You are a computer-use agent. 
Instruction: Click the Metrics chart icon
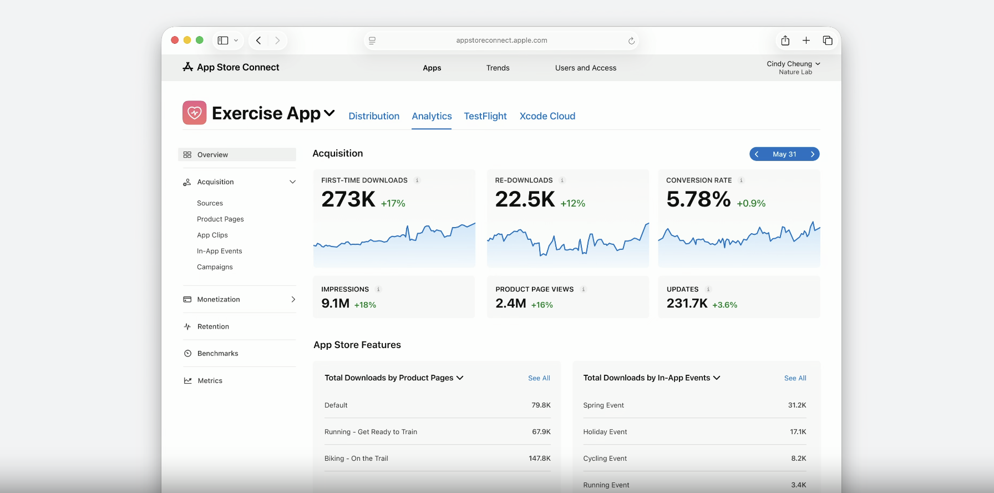click(x=187, y=381)
